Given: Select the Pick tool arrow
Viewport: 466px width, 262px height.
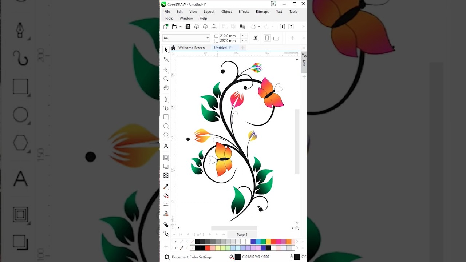Looking at the screenshot, I should click(x=166, y=50).
